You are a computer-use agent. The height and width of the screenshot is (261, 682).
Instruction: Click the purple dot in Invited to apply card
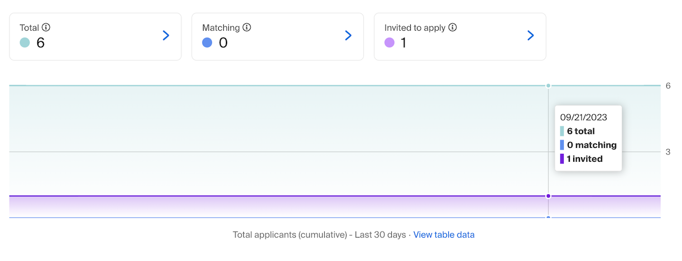click(390, 42)
